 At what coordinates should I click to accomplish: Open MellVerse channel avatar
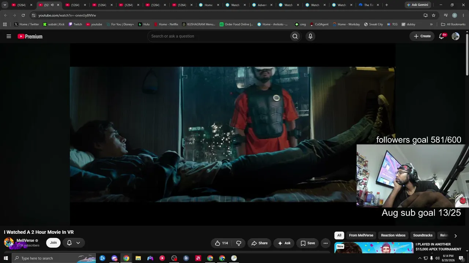9,243
